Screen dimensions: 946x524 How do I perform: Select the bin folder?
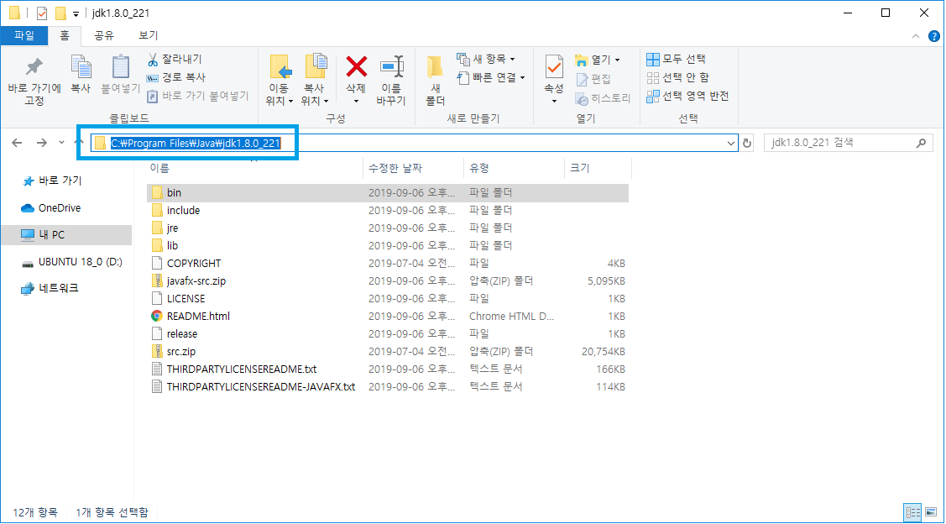click(x=388, y=192)
